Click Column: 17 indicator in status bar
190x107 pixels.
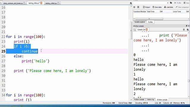tap(167, 103)
